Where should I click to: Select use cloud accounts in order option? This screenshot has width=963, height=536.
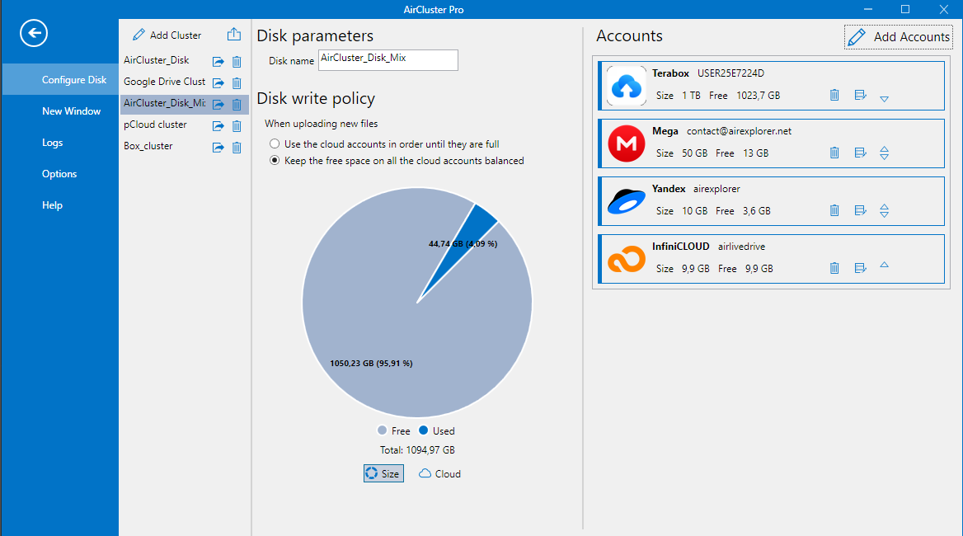point(275,144)
